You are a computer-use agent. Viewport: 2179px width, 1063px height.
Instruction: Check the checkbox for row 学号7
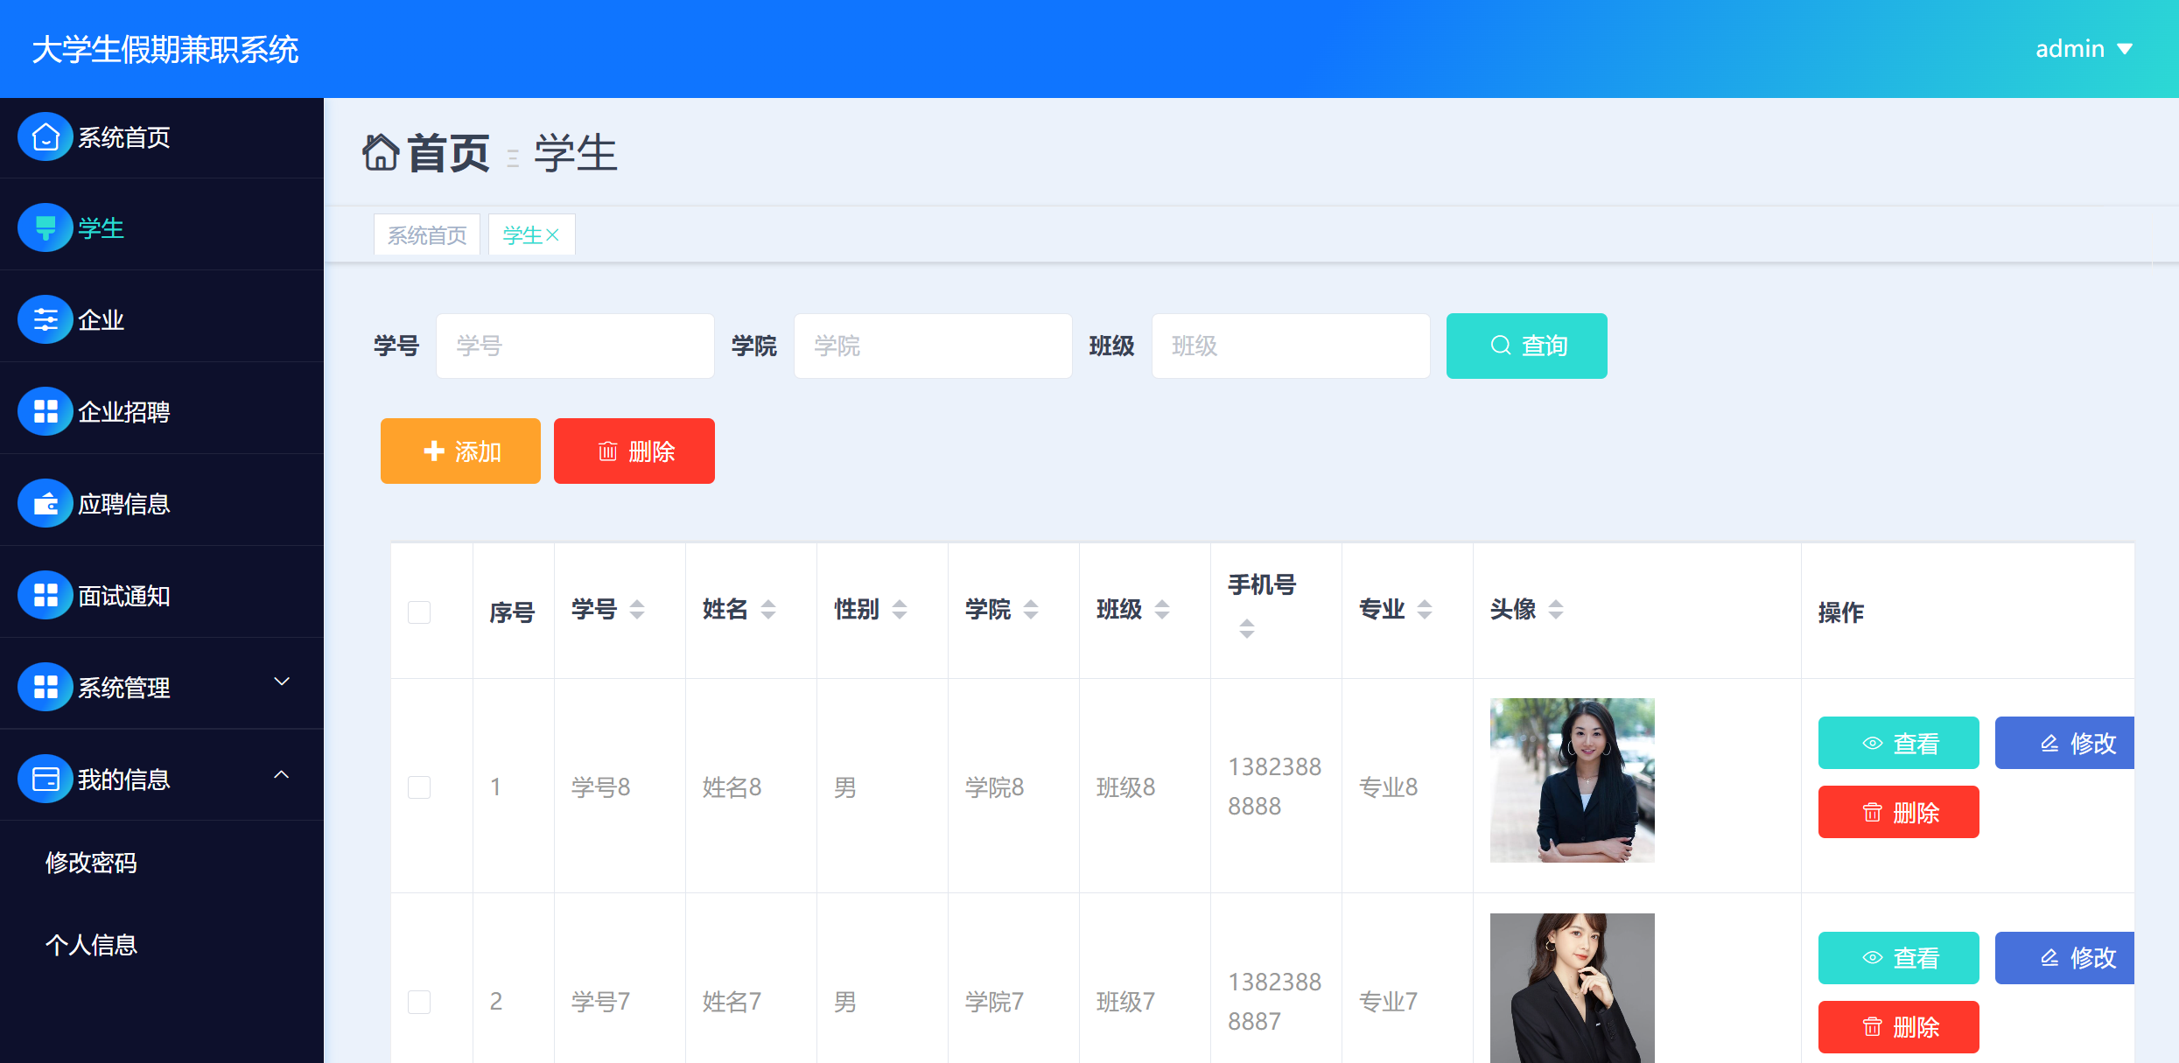coord(419,1002)
